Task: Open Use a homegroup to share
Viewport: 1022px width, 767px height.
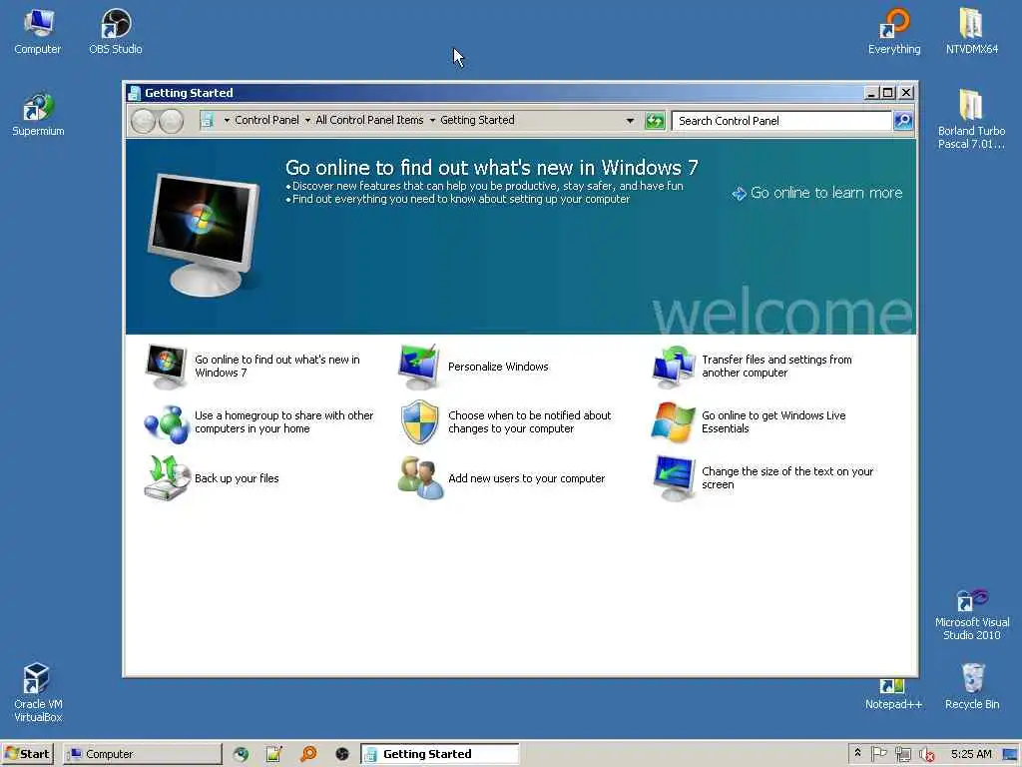Action: click(283, 422)
